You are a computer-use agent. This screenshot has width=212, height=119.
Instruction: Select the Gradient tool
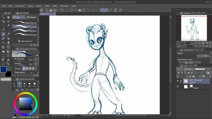pyautogui.click(x=8, y=51)
